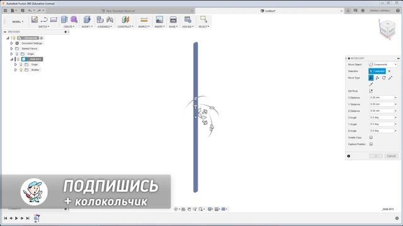Select the purple Create Form tool
Viewport: 403px width, 226px height.
(x=74, y=19)
